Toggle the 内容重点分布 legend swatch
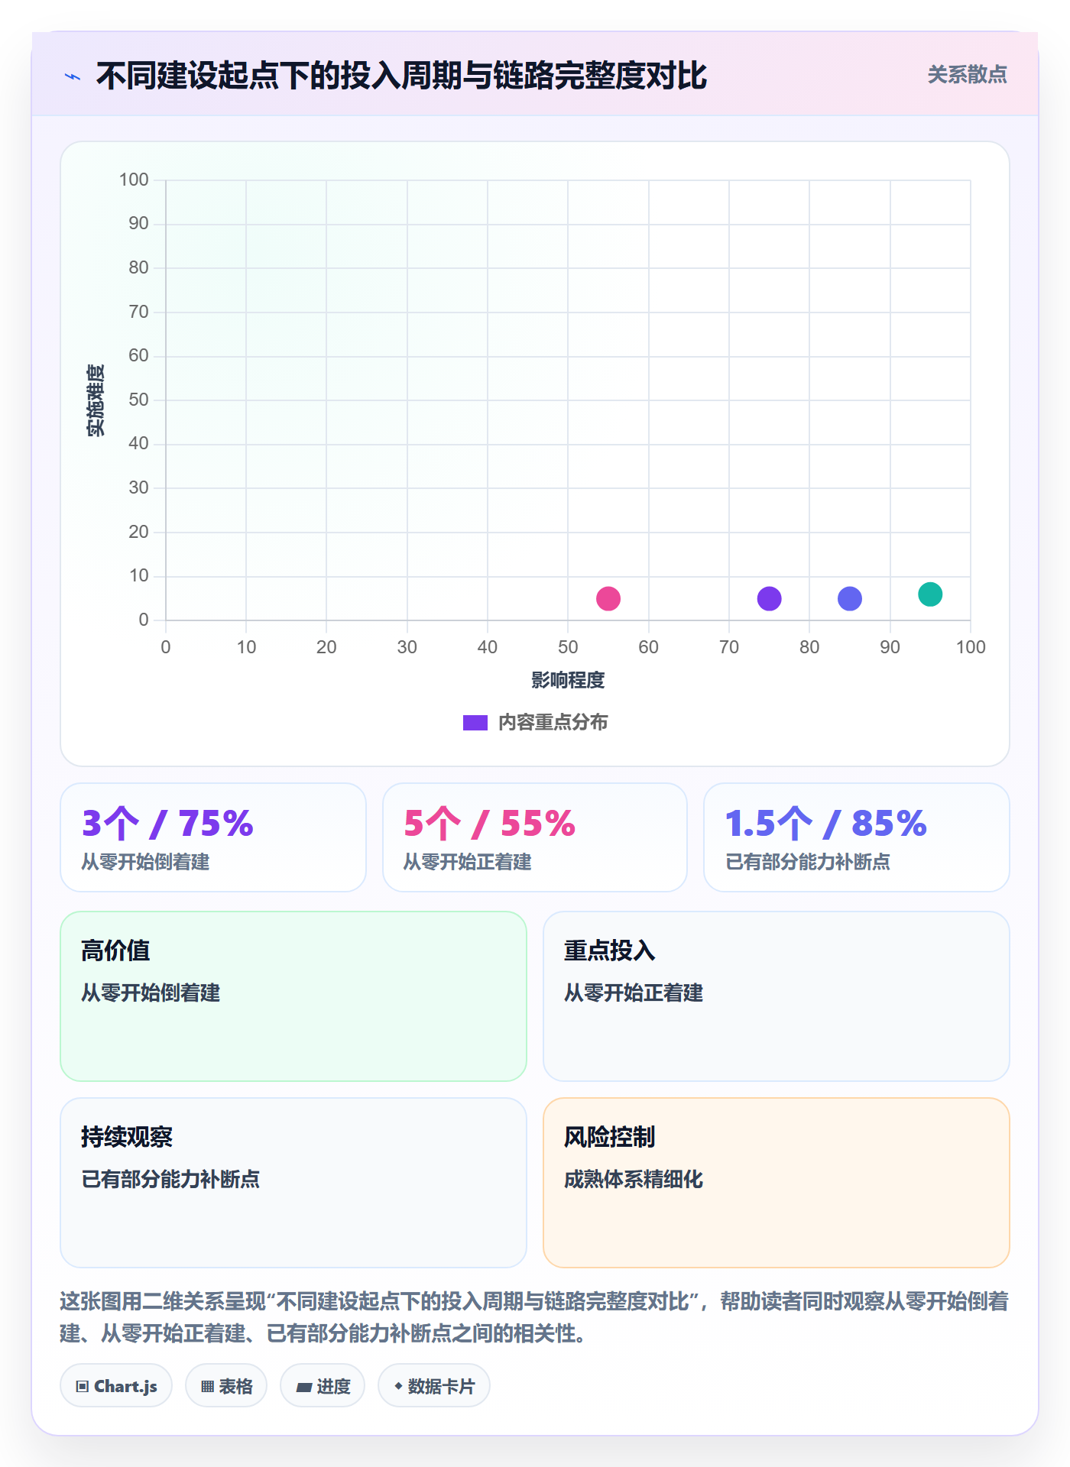1070x1467 pixels. (x=475, y=723)
